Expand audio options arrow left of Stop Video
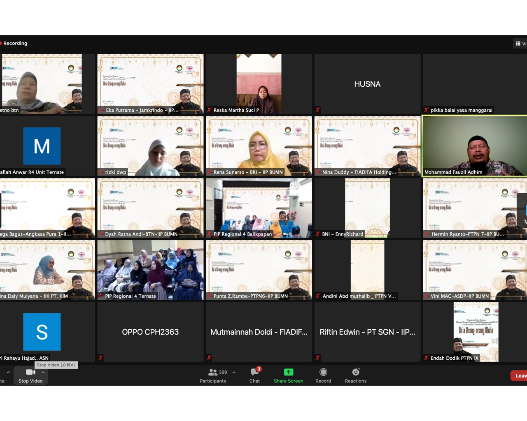 (x=8, y=372)
